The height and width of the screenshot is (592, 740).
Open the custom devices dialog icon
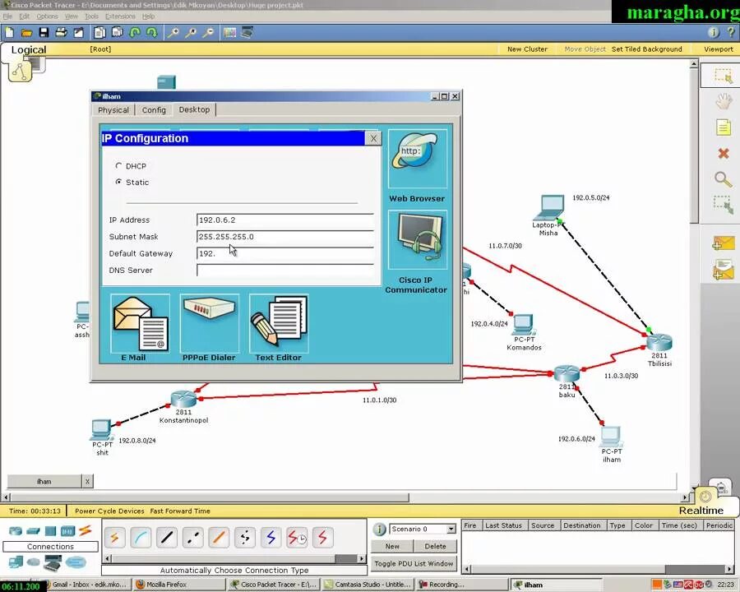pos(247,33)
